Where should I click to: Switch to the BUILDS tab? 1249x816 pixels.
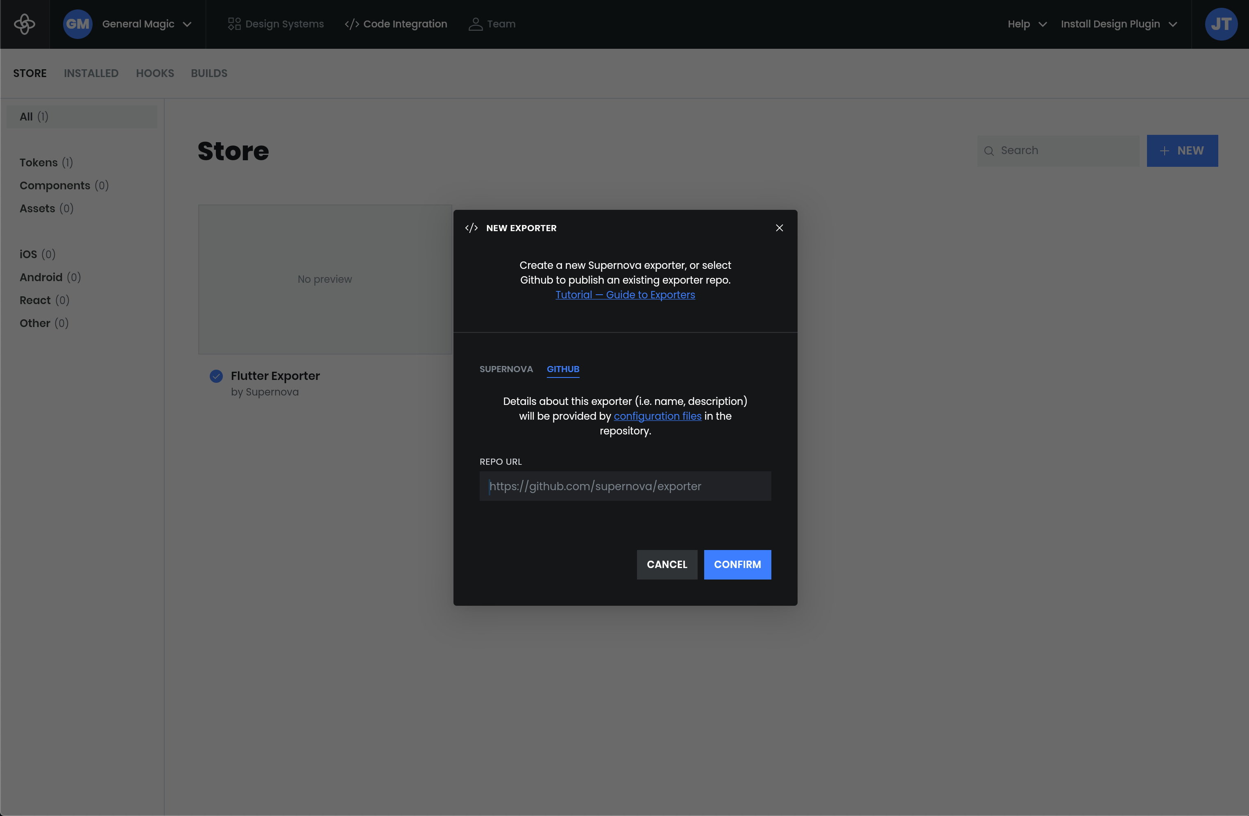click(209, 73)
